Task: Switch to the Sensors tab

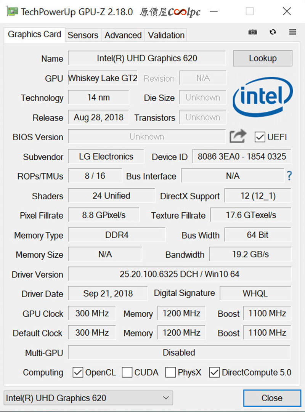Action: coord(83,35)
